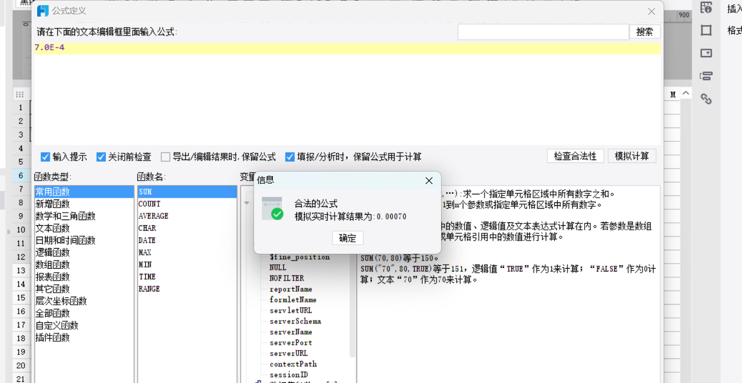
Task: Click the function search input field
Action: (x=543, y=32)
